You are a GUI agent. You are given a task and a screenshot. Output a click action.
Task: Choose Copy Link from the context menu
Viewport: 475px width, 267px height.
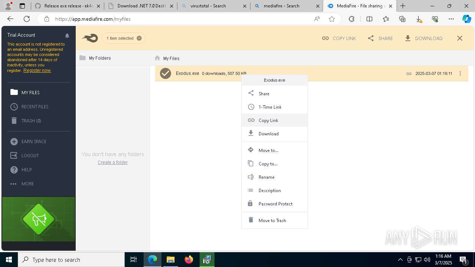275,120
